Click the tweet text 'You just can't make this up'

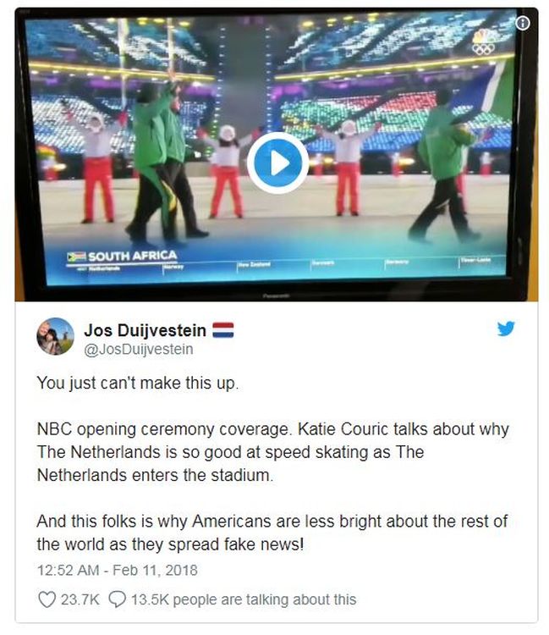click(x=138, y=383)
